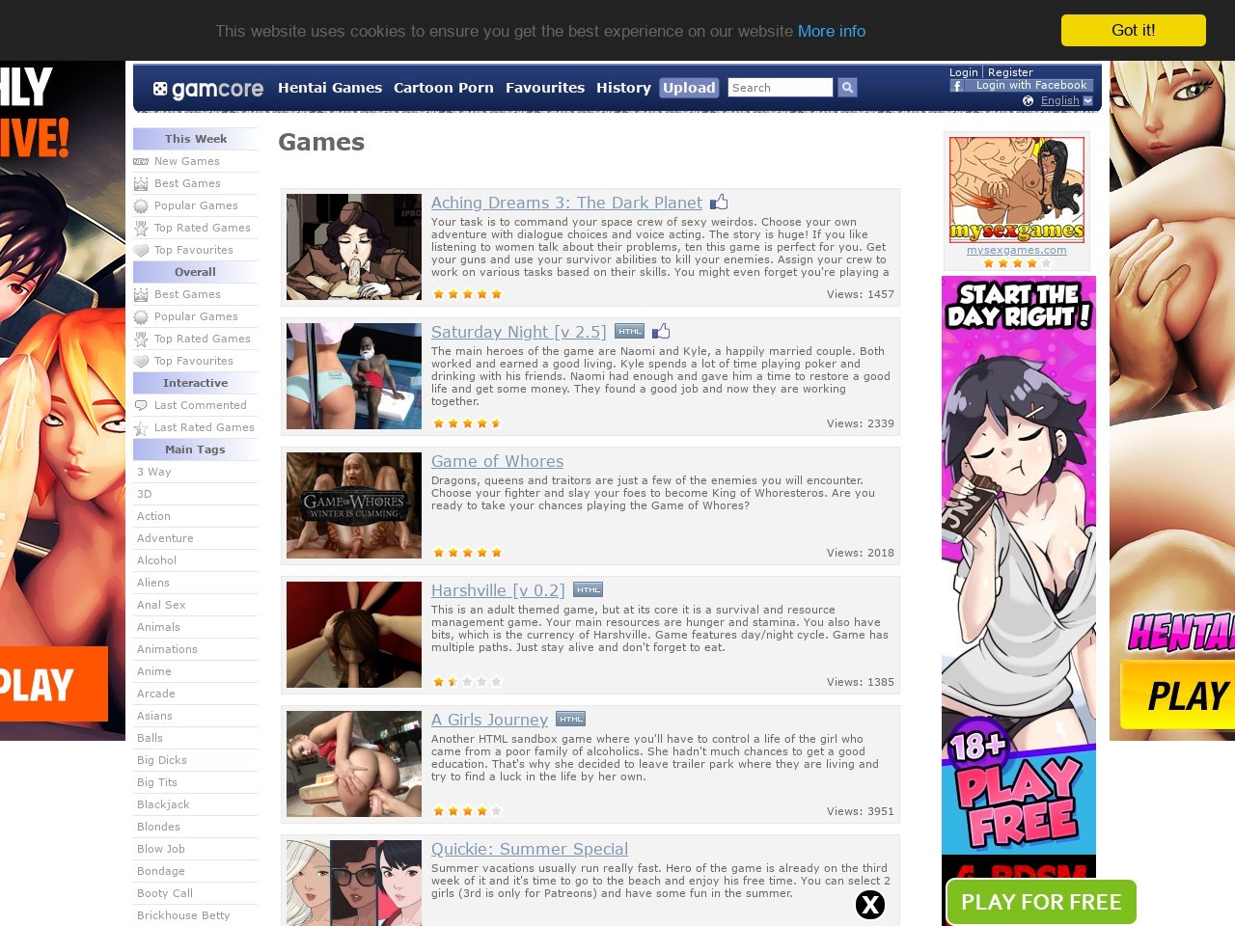The width and height of the screenshot is (1235, 926).
Task: Click HTML badge next to A Girls Journey
Action: pyautogui.click(x=571, y=720)
